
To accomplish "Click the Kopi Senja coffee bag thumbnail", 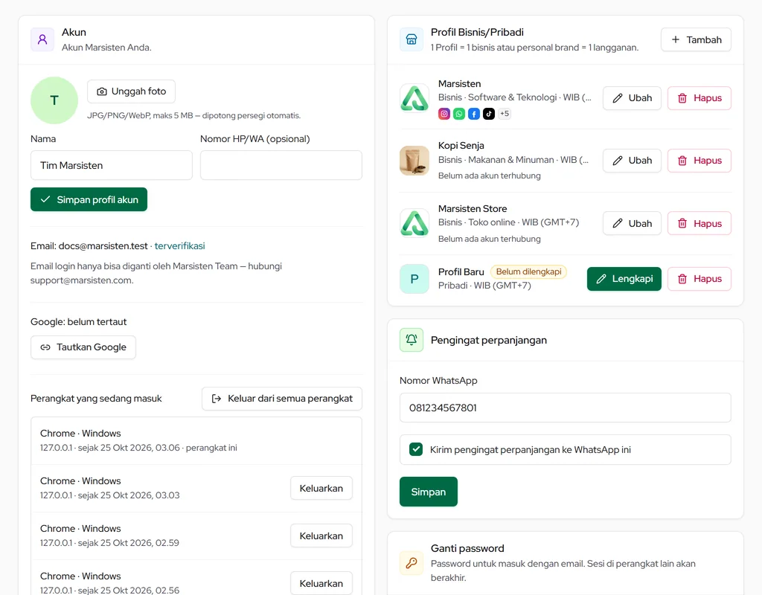I will click(414, 161).
